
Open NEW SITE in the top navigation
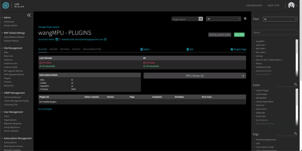[273, 5]
